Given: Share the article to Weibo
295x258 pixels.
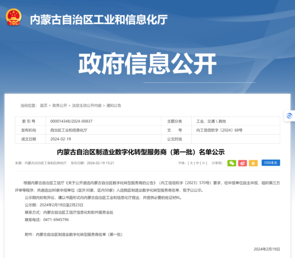Looking at the screenshot, I should 243,163.
